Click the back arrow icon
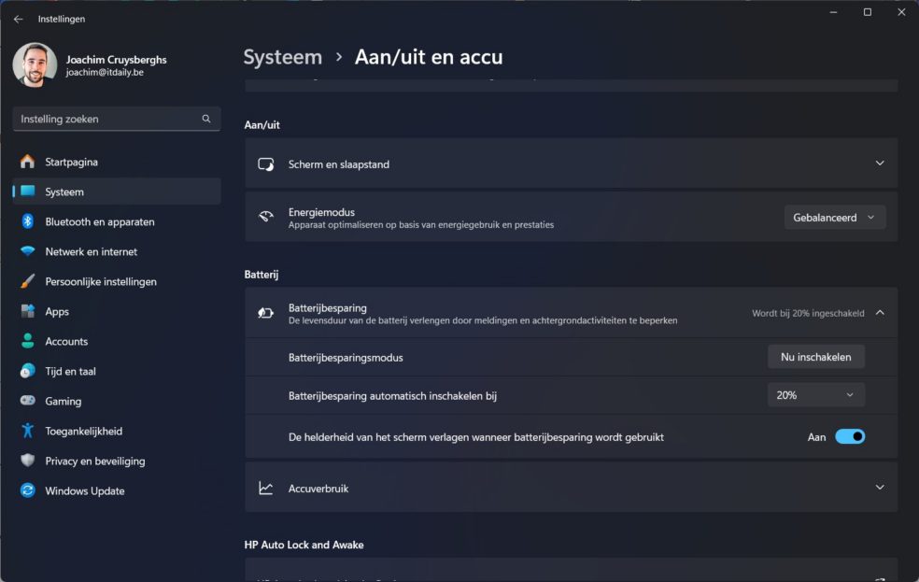919x582 pixels. click(18, 19)
